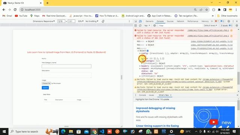Click the blue issues count badge in tab bar
This screenshot has width=240, height=135.
[222, 21]
